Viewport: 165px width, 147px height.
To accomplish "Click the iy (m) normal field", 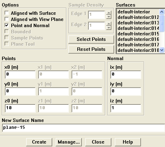I will pyautogui.click(x=126, y=91).
